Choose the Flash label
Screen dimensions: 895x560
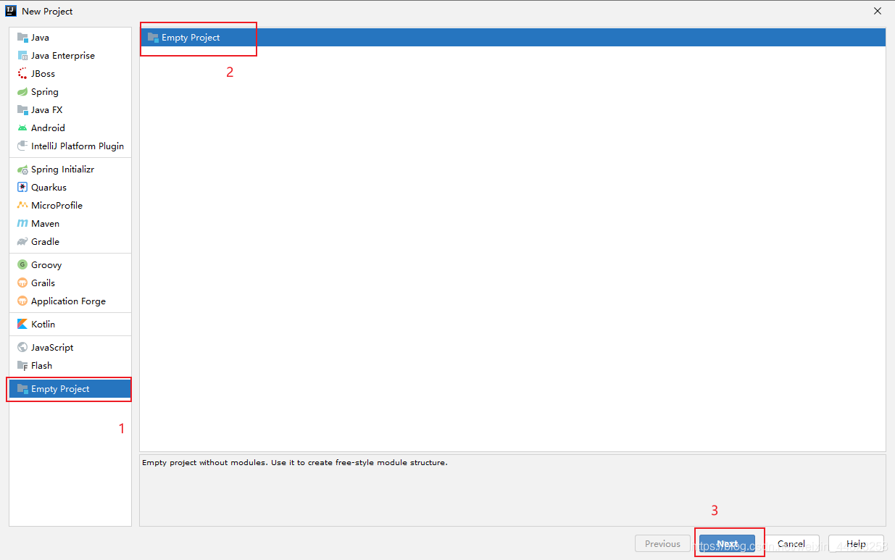pos(41,365)
